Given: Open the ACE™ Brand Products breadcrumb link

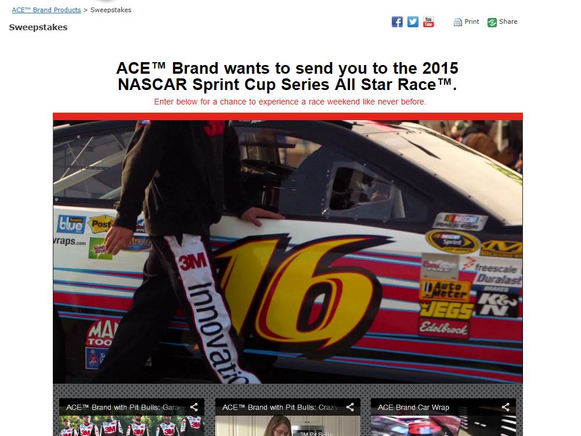Looking at the screenshot, I should coord(46,10).
